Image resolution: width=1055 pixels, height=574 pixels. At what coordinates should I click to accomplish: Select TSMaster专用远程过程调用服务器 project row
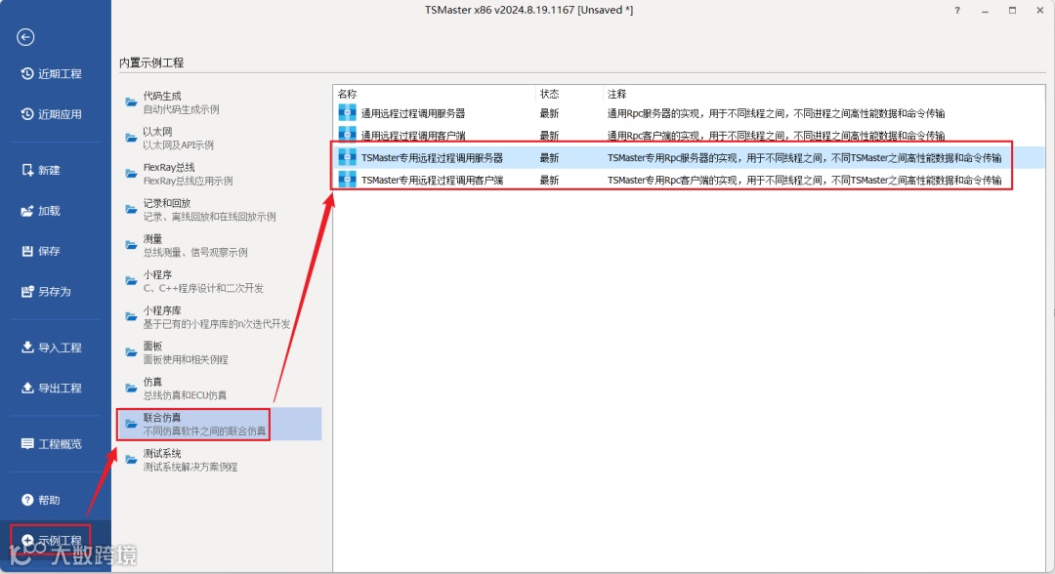[x=689, y=157]
